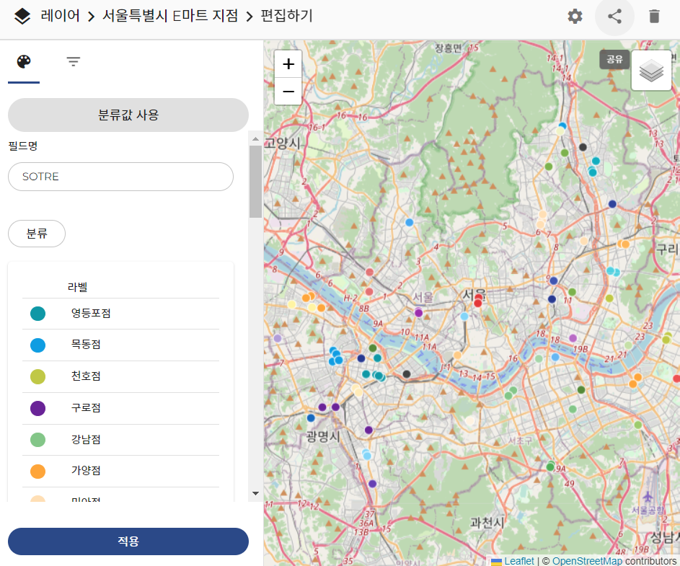
Task: Click the orange 가양점 color swatch
Action: pyautogui.click(x=38, y=471)
